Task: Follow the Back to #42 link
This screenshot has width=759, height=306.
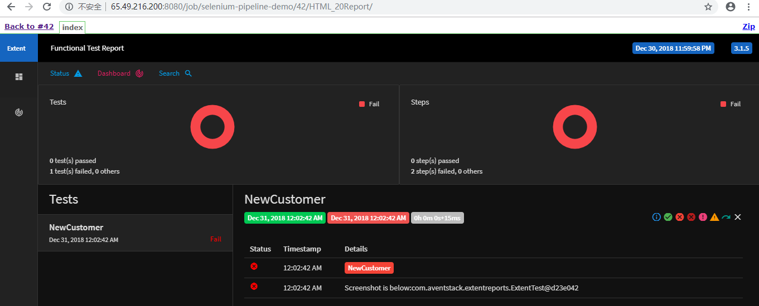Action: [29, 26]
